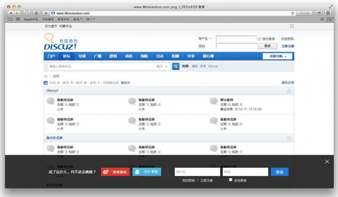Image resolution: width=338 pixels, height=197 pixels.
Task: Click the Discuz! logo
Action: pos(60,42)
